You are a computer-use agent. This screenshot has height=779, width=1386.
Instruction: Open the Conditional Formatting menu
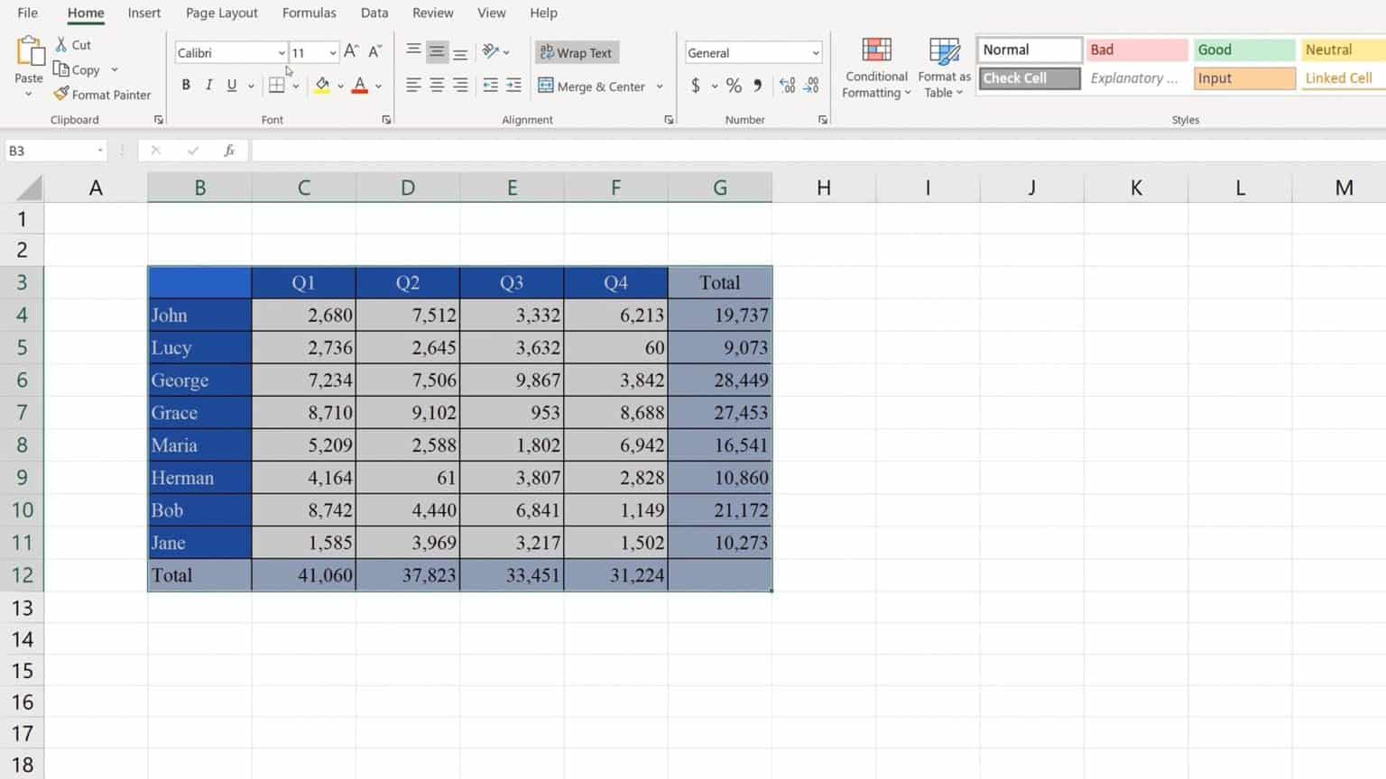875,69
